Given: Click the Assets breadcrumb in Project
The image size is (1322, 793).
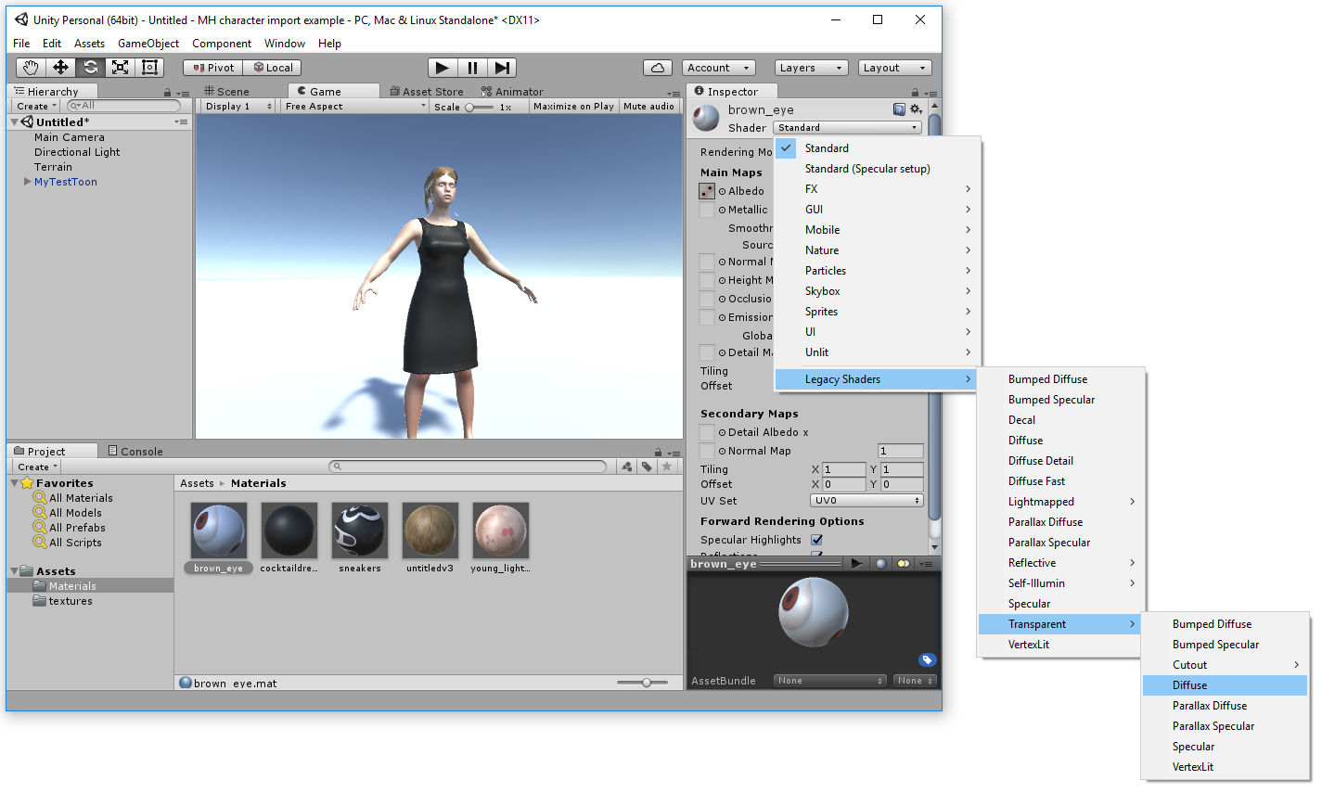Looking at the screenshot, I should pyautogui.click(x=197, y=483).
